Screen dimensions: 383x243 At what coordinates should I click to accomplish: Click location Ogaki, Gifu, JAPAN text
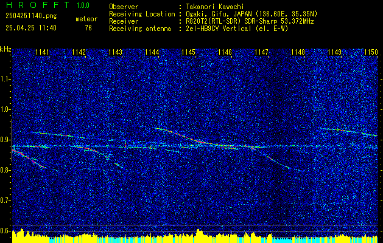click(251, 14)
